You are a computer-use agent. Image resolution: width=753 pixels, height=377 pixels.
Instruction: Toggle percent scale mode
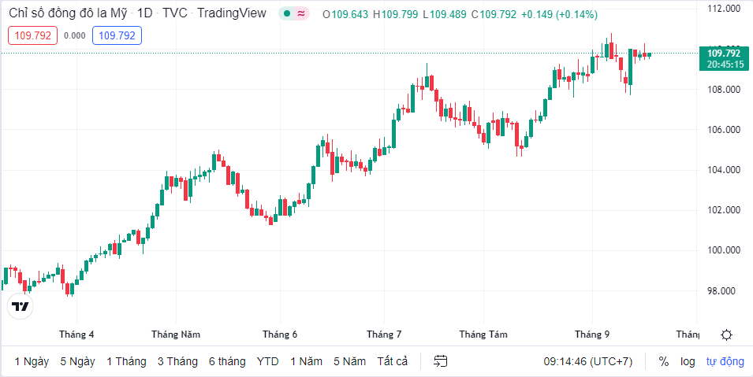(664, 361)
